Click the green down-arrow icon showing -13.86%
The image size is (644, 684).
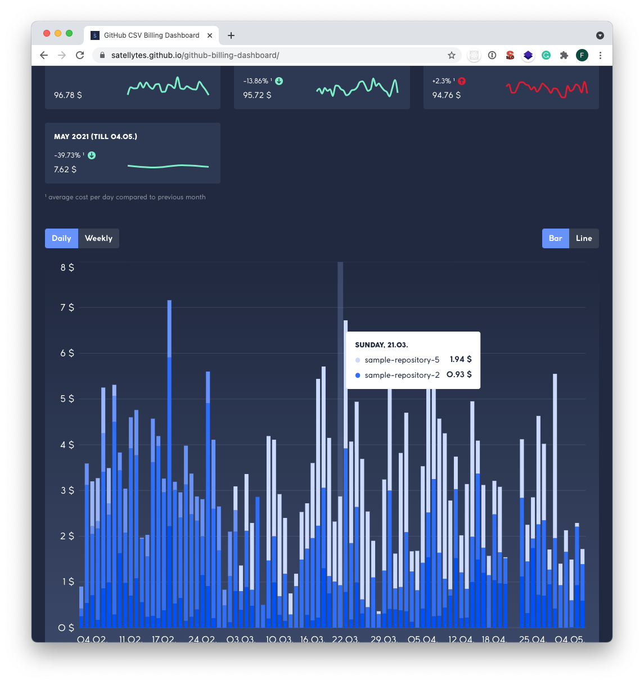tap(279, 81)
